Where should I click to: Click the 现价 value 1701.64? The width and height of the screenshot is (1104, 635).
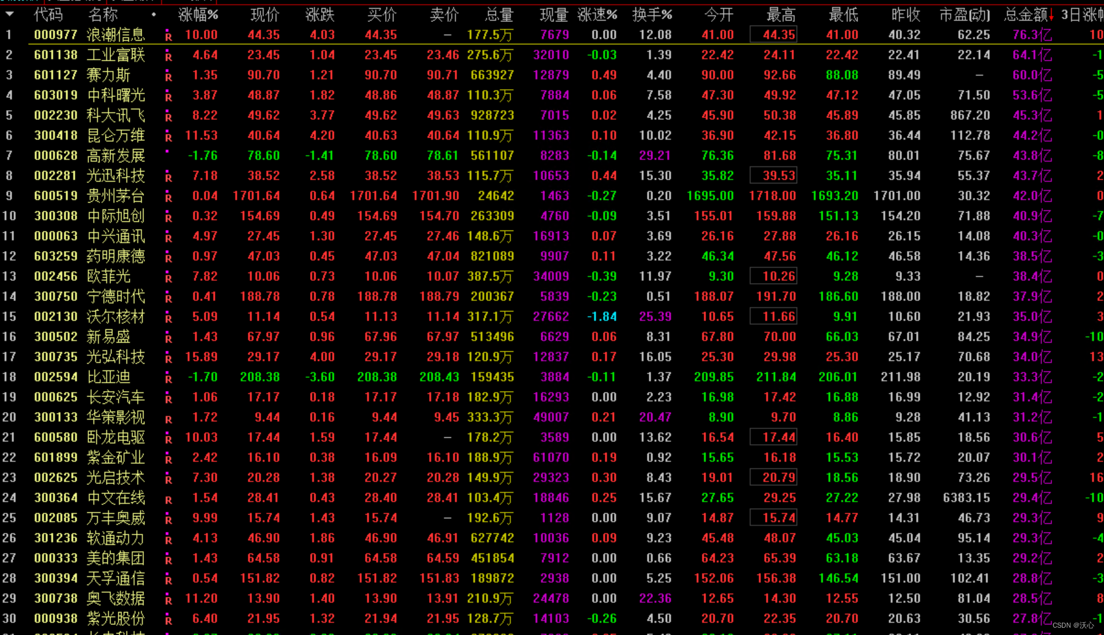click(256, 196)
